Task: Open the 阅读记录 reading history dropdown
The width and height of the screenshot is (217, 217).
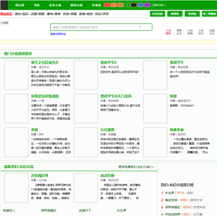Action: point(159,5)
